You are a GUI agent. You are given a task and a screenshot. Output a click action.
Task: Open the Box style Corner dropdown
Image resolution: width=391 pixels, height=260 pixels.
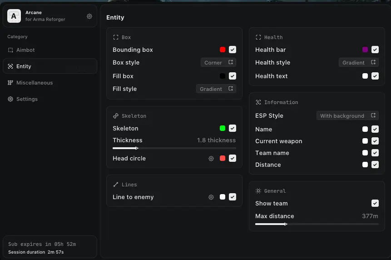coord(218,63)
